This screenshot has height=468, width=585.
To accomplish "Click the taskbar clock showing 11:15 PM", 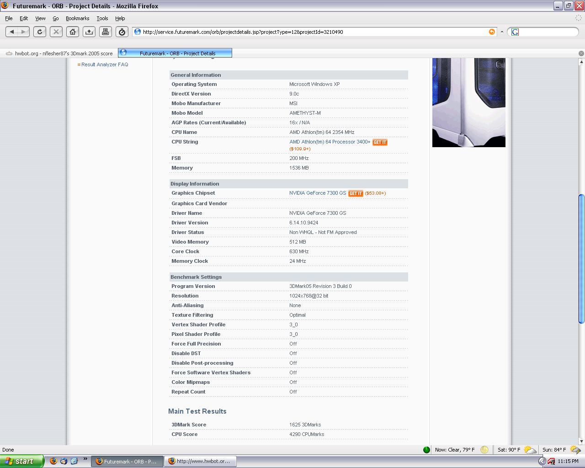I will pos(568,461).
